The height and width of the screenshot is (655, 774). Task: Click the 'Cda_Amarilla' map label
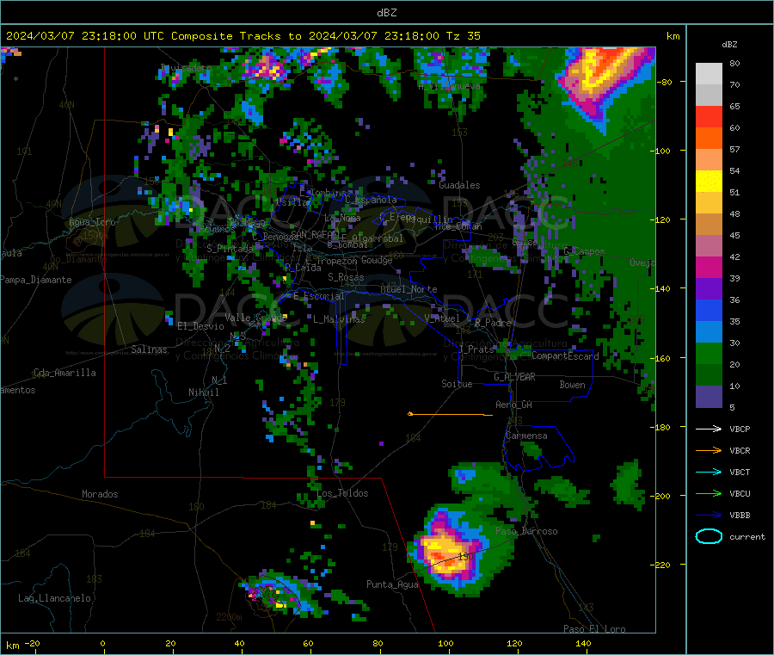tap(64, 373)
